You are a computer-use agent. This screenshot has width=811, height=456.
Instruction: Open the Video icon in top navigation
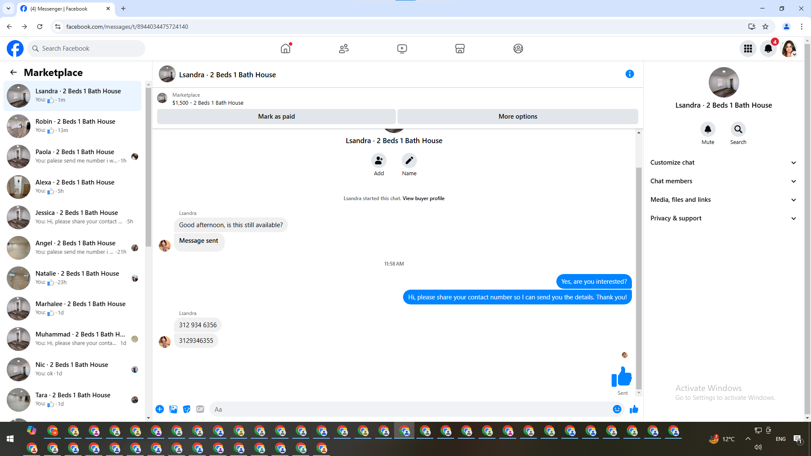pos(402,49)
